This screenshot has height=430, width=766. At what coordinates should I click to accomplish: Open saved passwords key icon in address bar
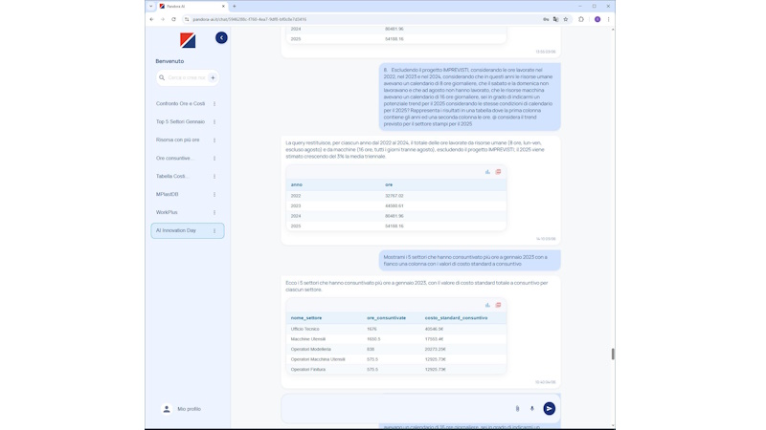click(x=546, y=19)
